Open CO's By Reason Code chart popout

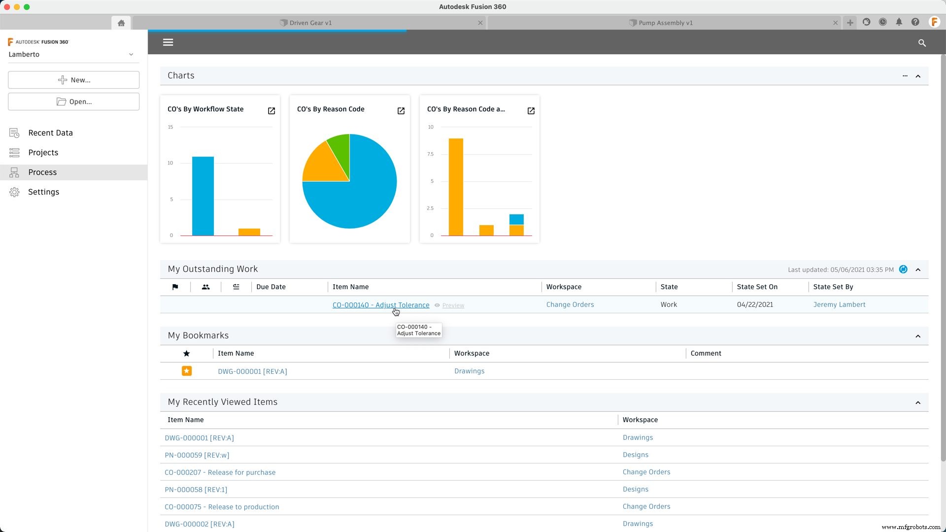(x=401, y=111)
